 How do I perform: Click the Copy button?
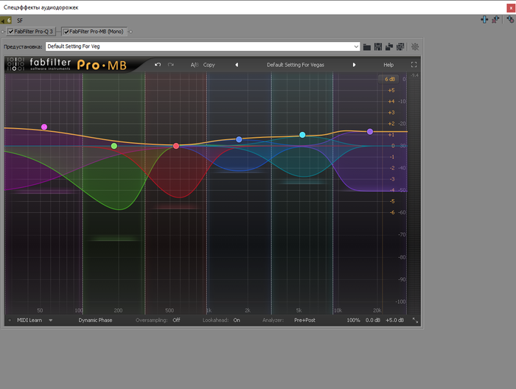click(x=209, y=65)
